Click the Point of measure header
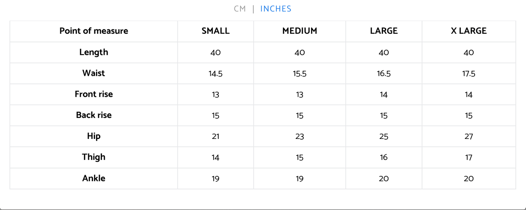Screen dimensions: 526x210 94,31
